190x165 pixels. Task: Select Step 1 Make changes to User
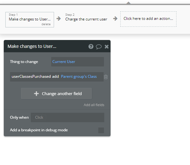pyautogui.click(x=30, y=20)
